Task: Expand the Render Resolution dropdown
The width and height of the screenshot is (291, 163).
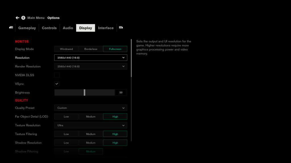Action: (x=91, y=66)
